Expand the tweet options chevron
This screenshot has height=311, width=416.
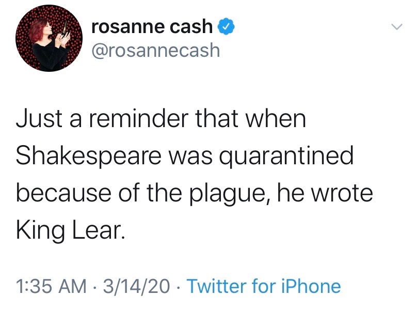coord(395,26)
